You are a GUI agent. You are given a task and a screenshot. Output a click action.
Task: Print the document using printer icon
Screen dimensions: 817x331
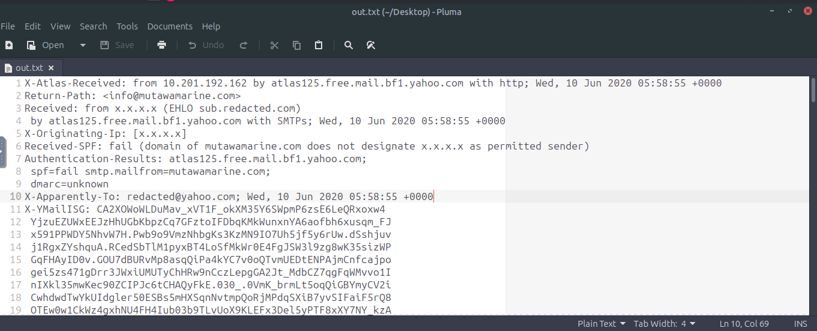(x=161, y=45)
